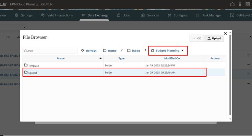
Task: Click the Search input field
Action: (50, 51)
